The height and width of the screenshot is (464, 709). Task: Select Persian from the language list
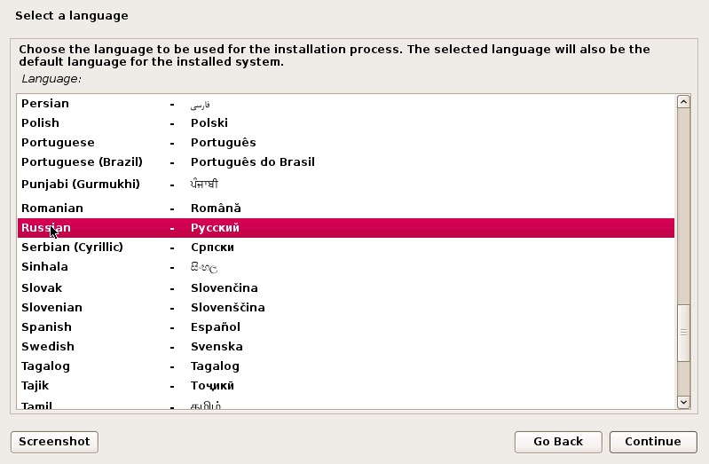point(45,104)
